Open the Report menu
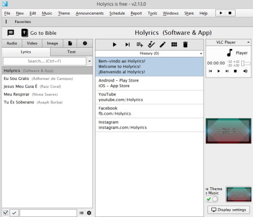 coord(136,13)
